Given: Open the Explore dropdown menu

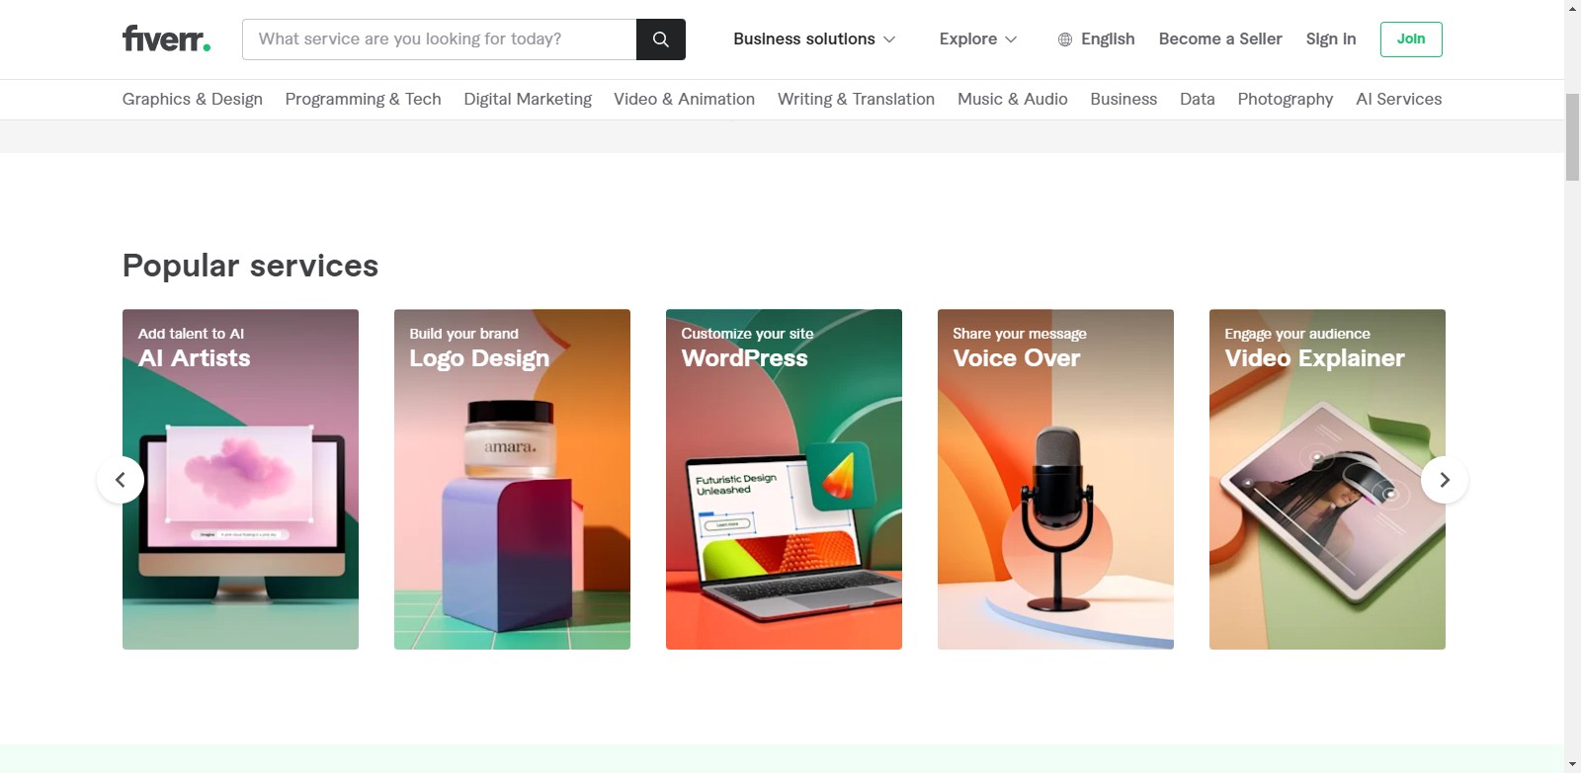Looking at the screenshot, I should [x=977, y=39].
